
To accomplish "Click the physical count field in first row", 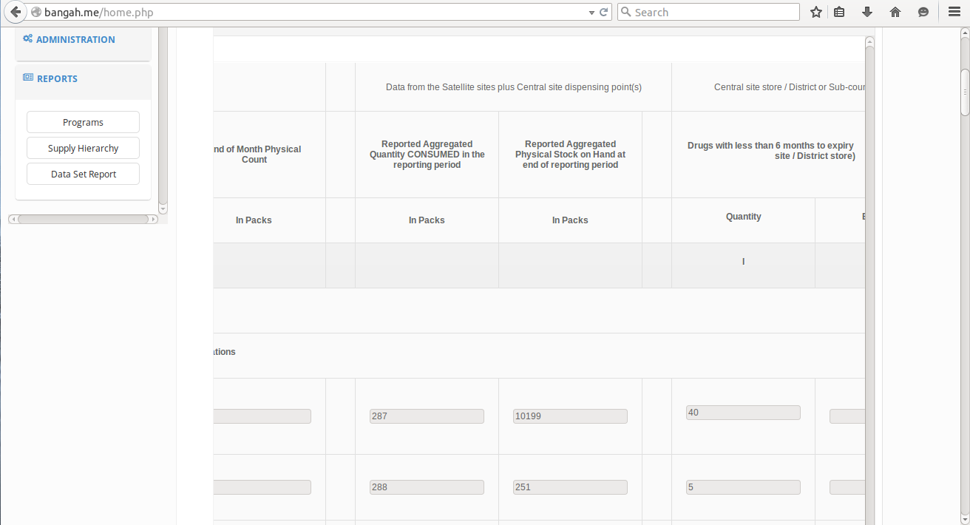I will (x=262, y=416).
